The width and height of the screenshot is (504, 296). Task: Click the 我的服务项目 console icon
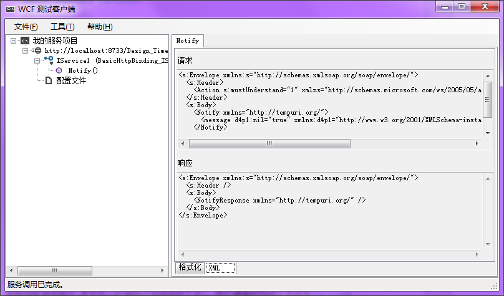pos(25,41)
